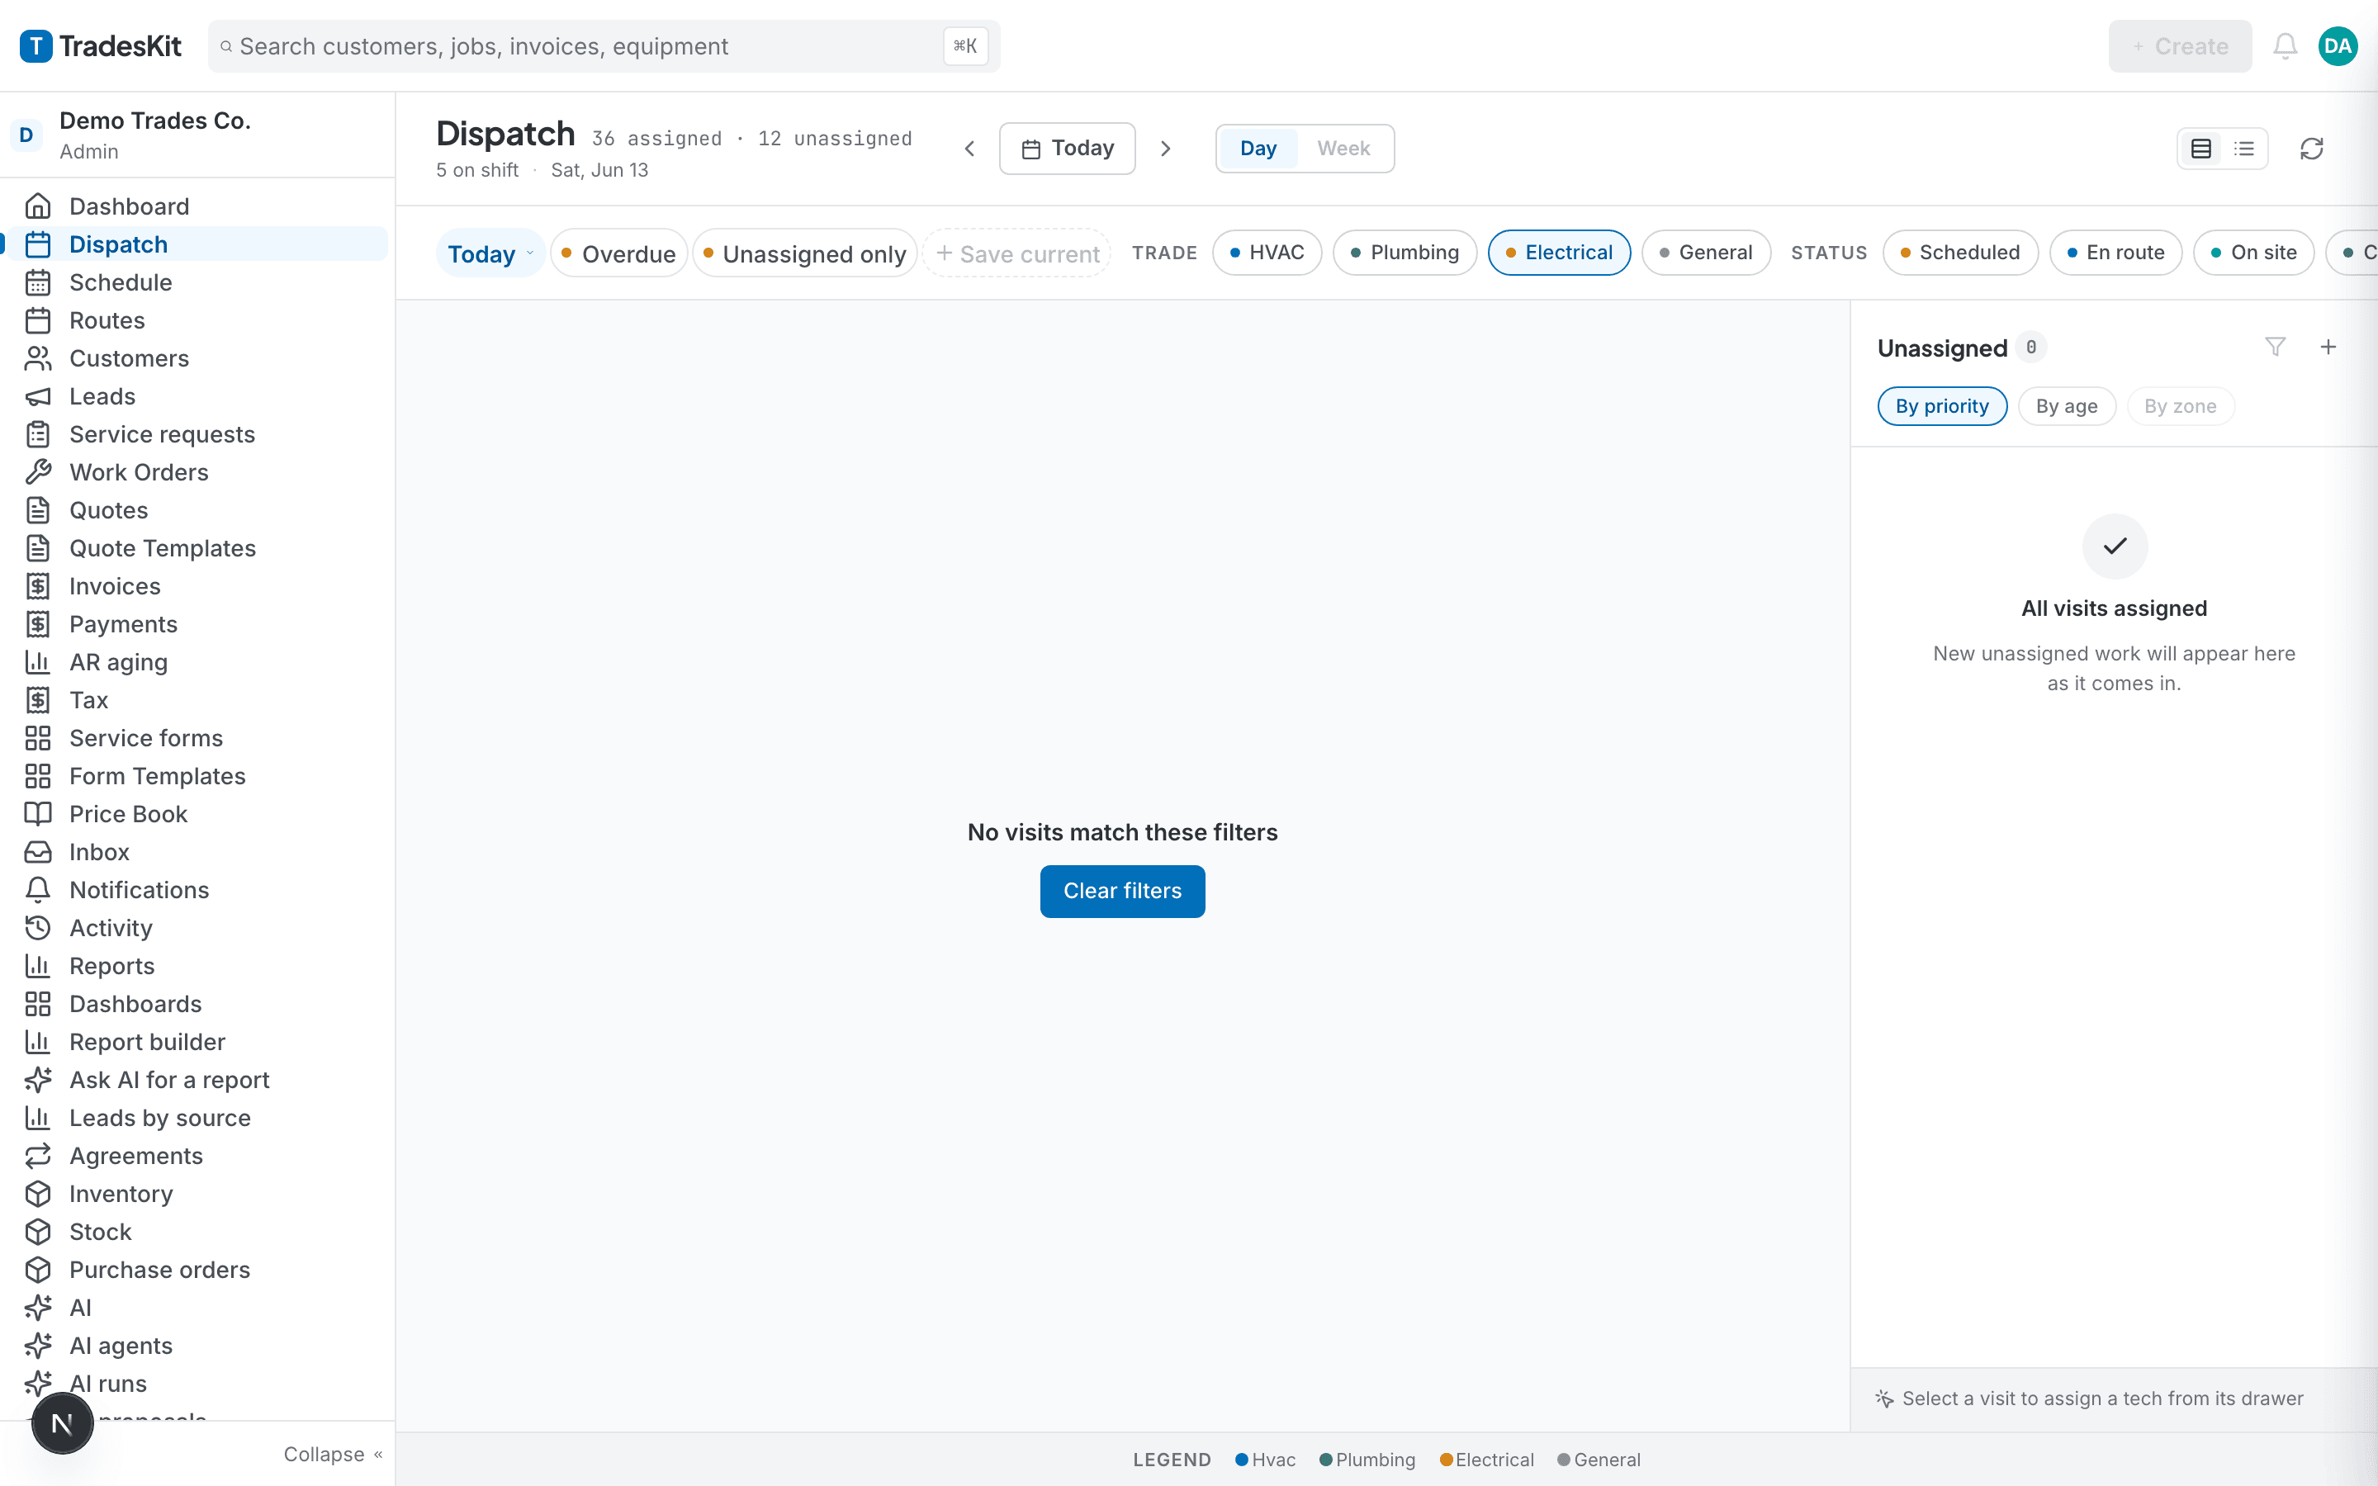
Task: Toggle the Plumbing trade filter
Action: coord(1405,253)
